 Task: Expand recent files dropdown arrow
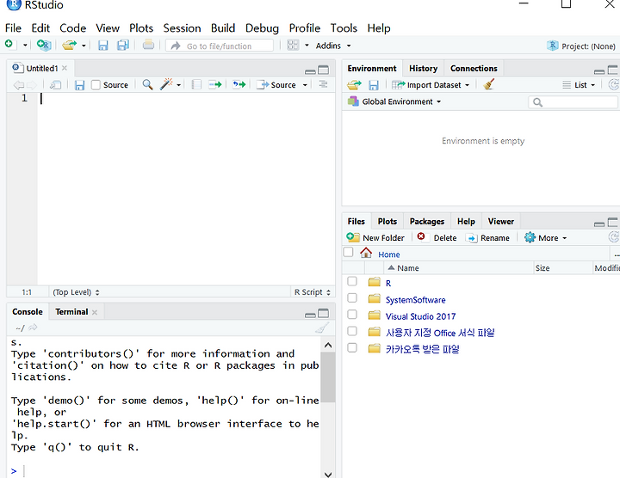[x=84, y=46]
